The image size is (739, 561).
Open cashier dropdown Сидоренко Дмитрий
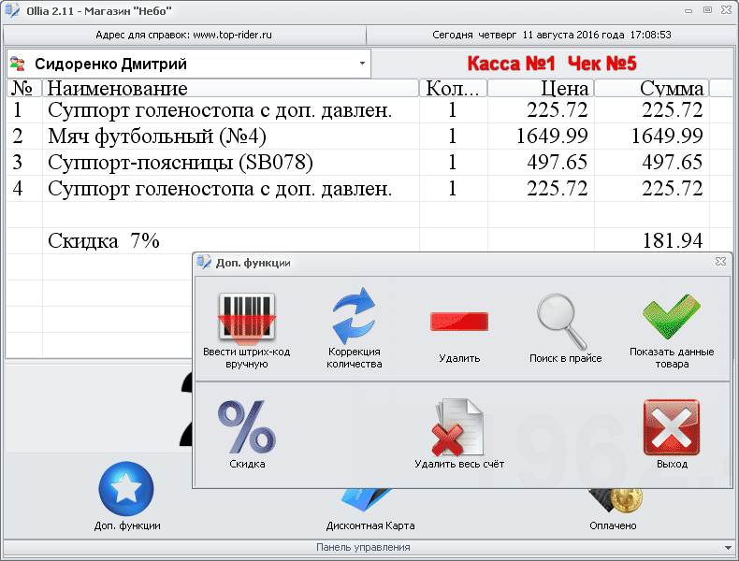(x=362, y=64)
